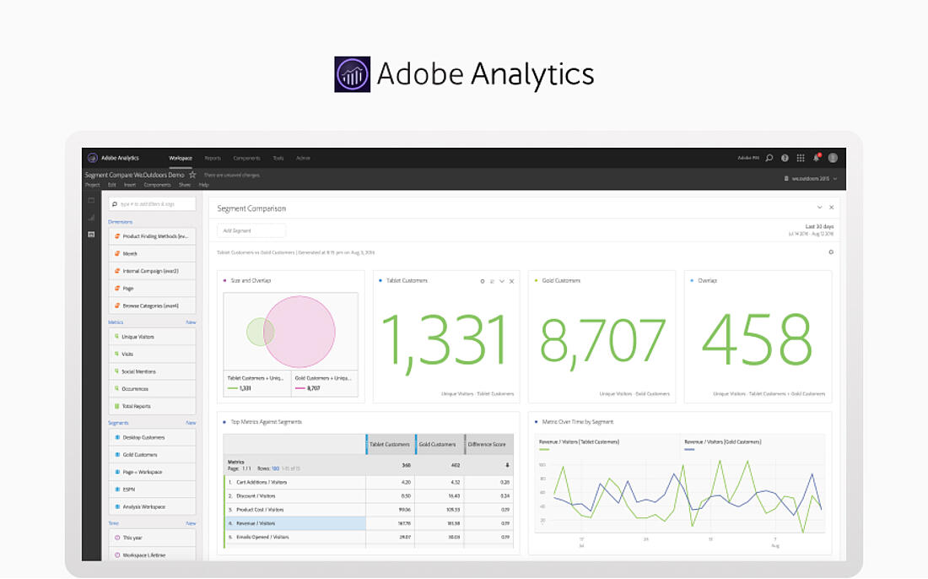Collapse the Tablet Customers visualization
928x579 pixels.
point(502,281)
